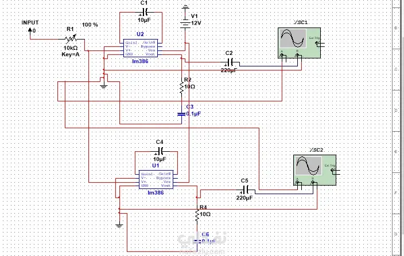
Task: Click the 100 % potentiometer setting label
Action: (90, 25)
